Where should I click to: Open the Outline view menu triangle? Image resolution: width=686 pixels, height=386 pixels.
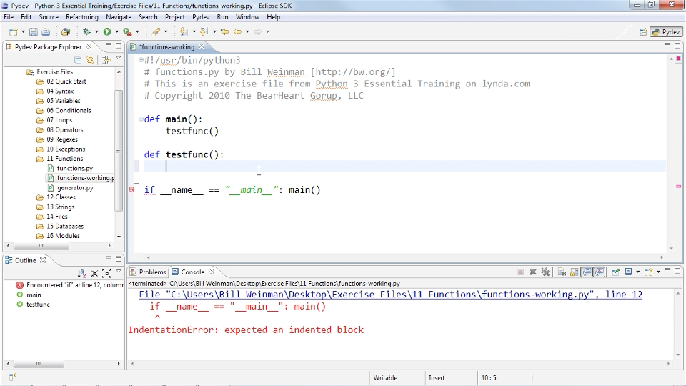(x=119, y=272)
